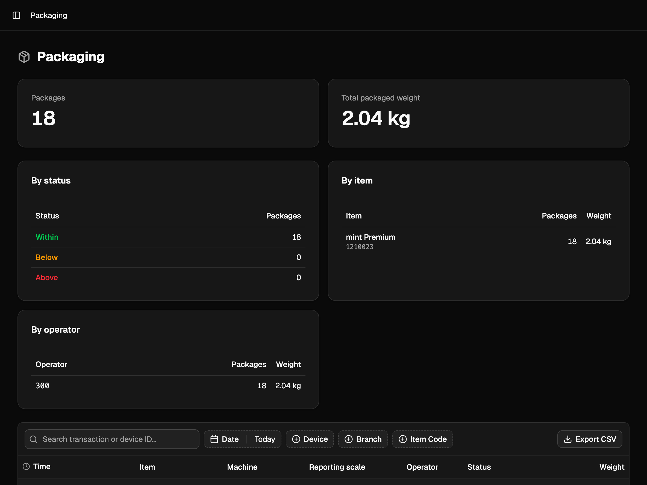Viewport: 647px width, 485px height.
Task: Click the plus icon on Branch filter
Action: 349,439
